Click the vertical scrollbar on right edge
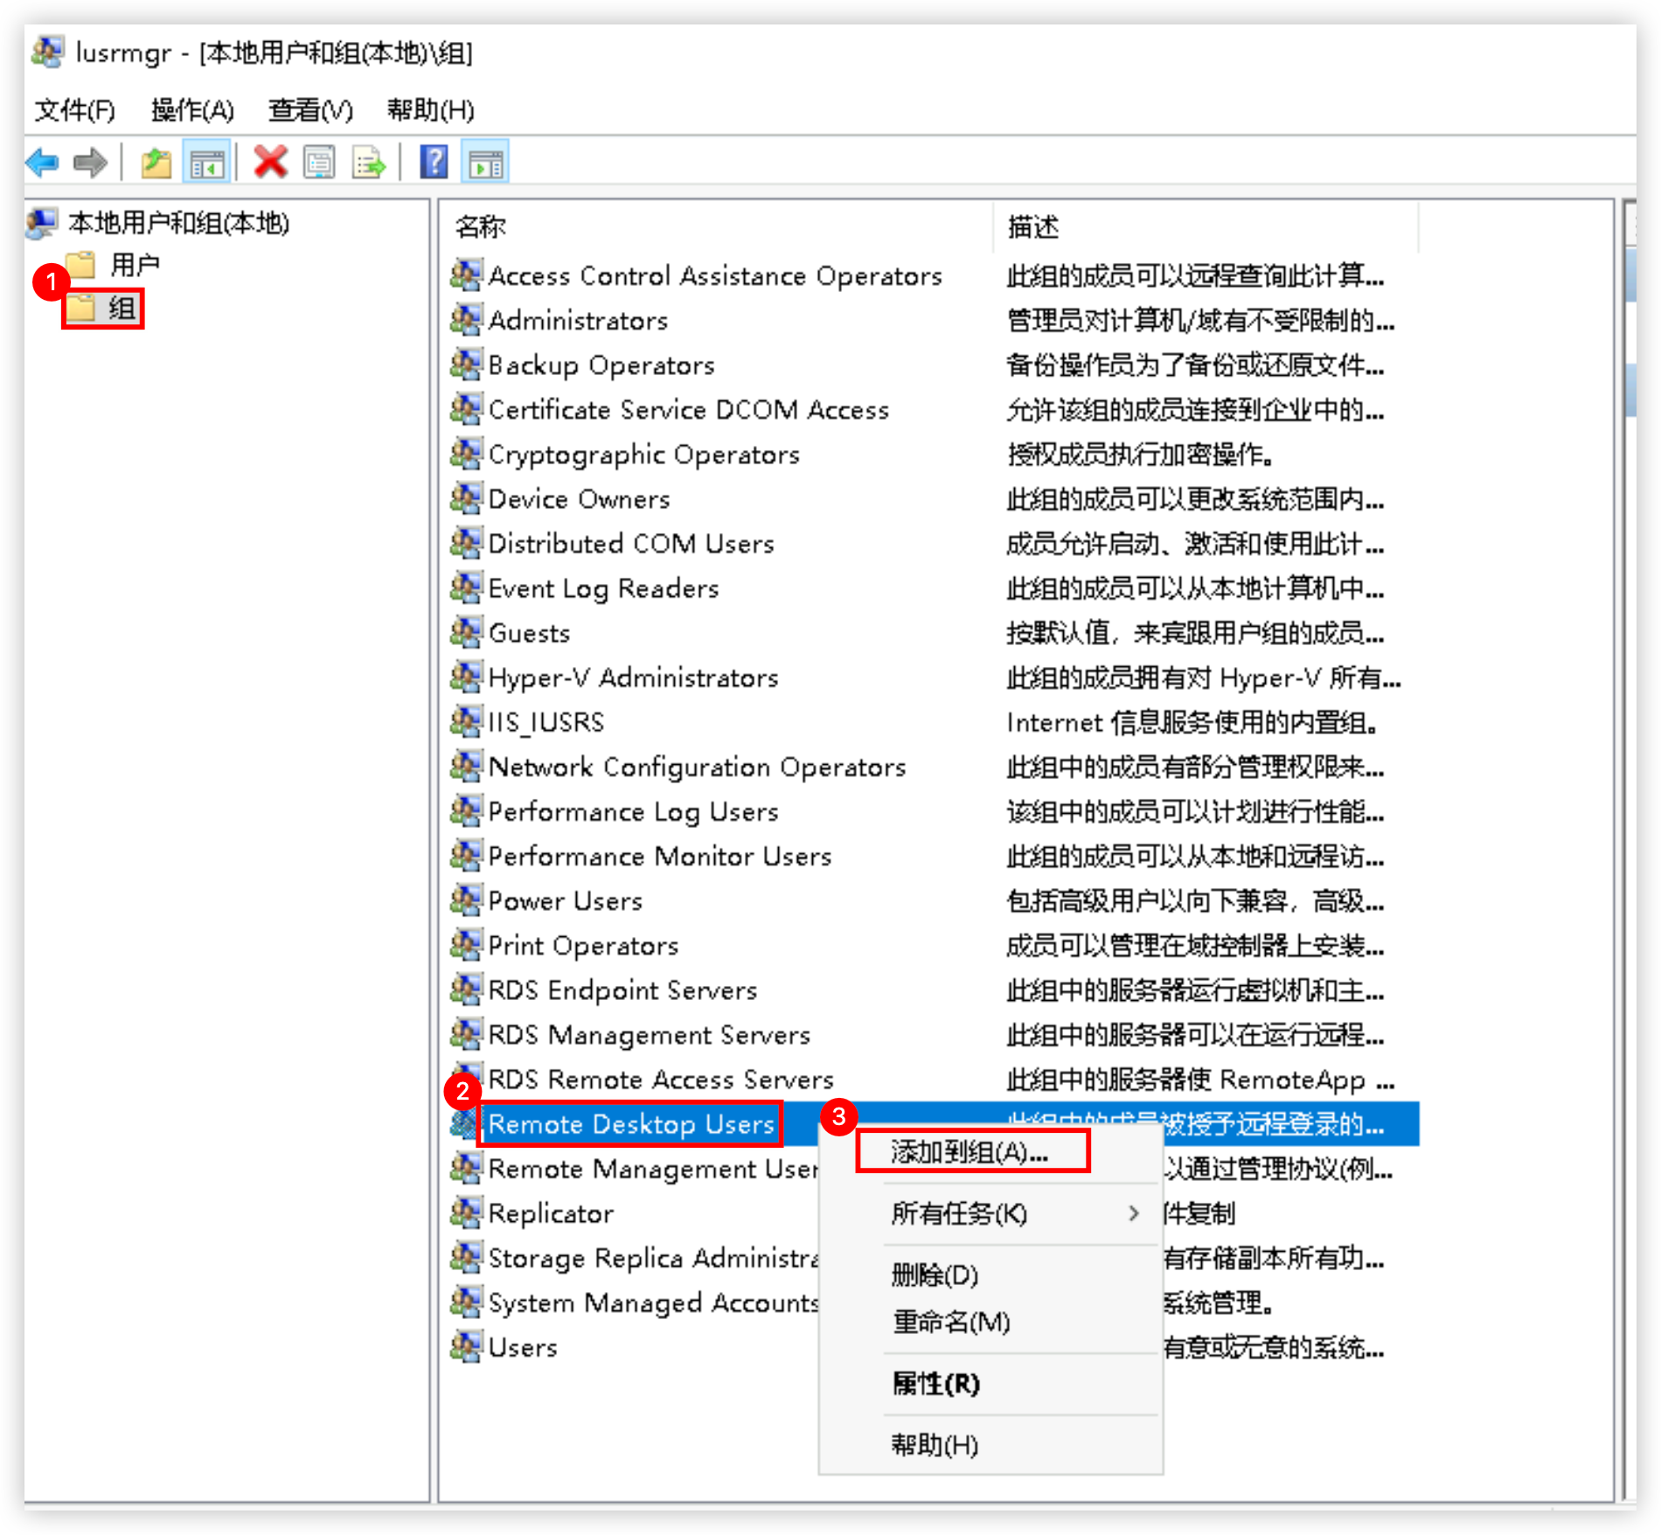Screen dimensions: 1661x1535 [x=1630, y=848]
